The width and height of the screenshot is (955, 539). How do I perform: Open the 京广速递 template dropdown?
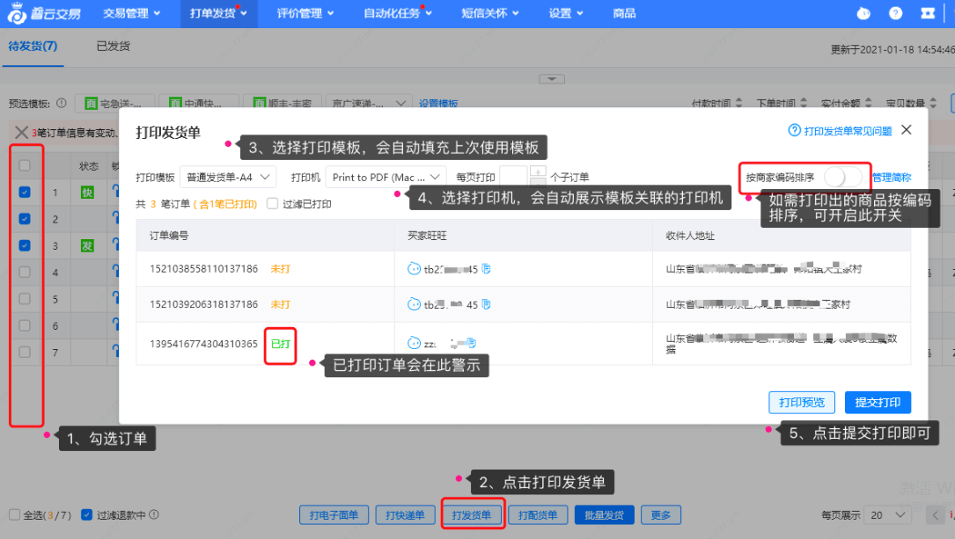coord(369,104)
